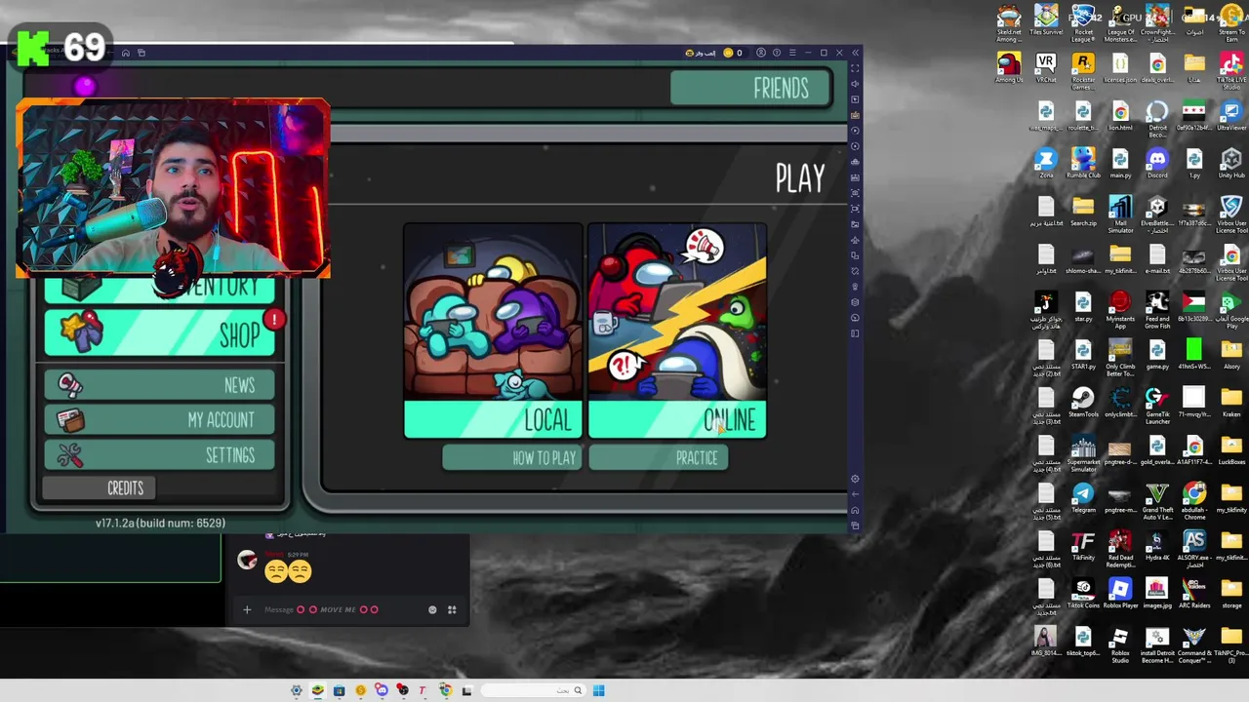Open the emulator sidebar settings gear

pos(855,479)
